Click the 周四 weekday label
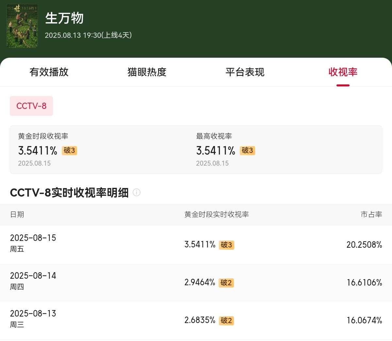The height and width of the screenshot is (341, 392). coord(17,287)
